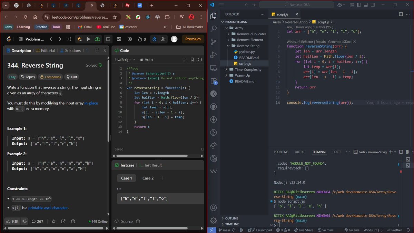Open Accounts icon in VS Code activity bar
414x233 pixels.
(214, 208)
